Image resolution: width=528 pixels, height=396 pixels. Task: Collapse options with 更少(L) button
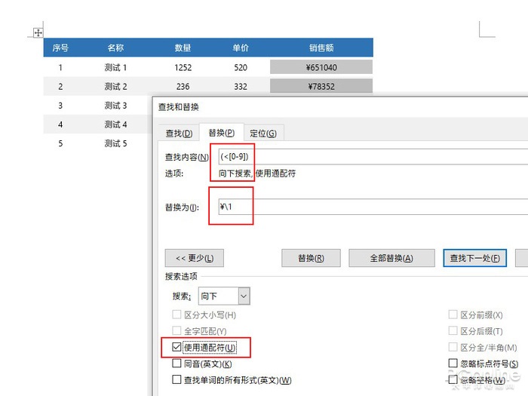(x=195, y=258)
